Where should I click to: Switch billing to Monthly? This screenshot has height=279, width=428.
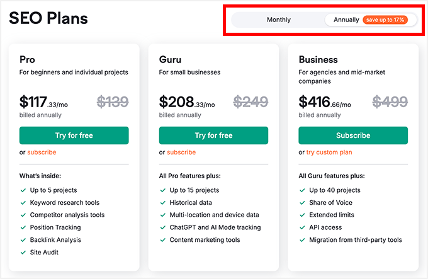point(278,20)
